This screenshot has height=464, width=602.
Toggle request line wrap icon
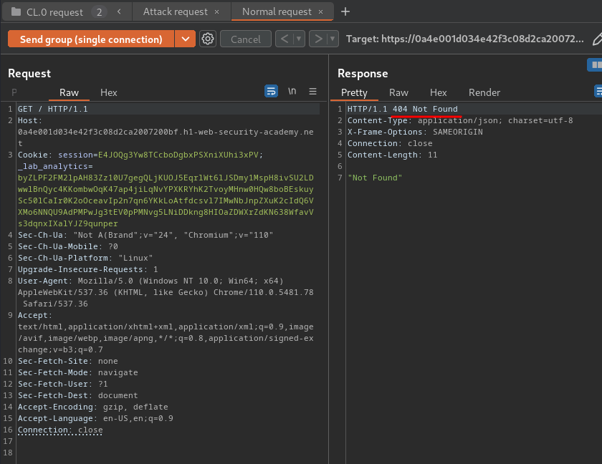pos(271,91)
